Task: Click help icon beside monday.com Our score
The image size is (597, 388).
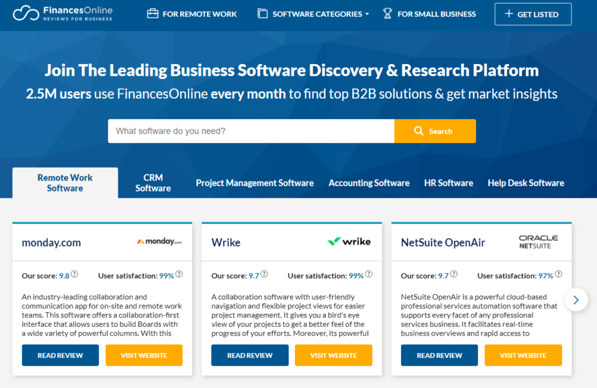Action: (75, 274)
